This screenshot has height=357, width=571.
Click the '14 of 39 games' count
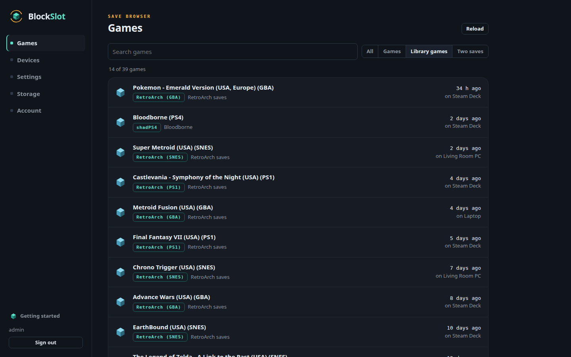[x=127, y=69]
